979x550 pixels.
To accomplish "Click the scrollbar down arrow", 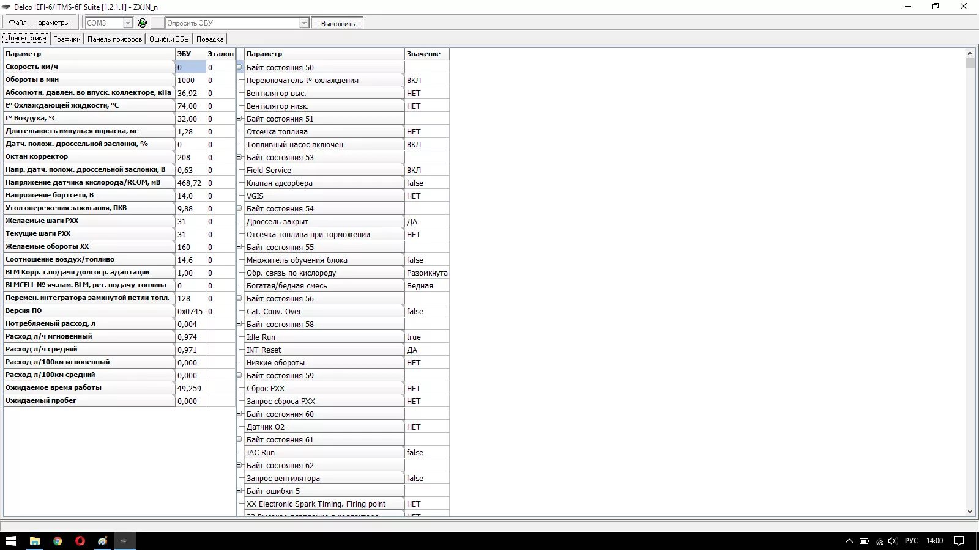I will (970, 512).
